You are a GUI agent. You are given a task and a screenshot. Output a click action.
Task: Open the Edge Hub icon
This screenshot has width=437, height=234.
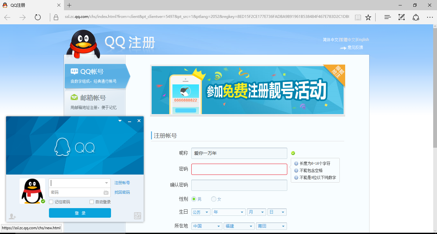(x=387, y=17)
